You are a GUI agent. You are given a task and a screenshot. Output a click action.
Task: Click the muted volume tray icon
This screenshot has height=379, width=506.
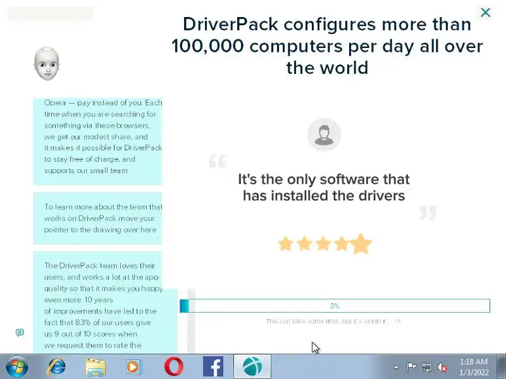pos(441,367)
